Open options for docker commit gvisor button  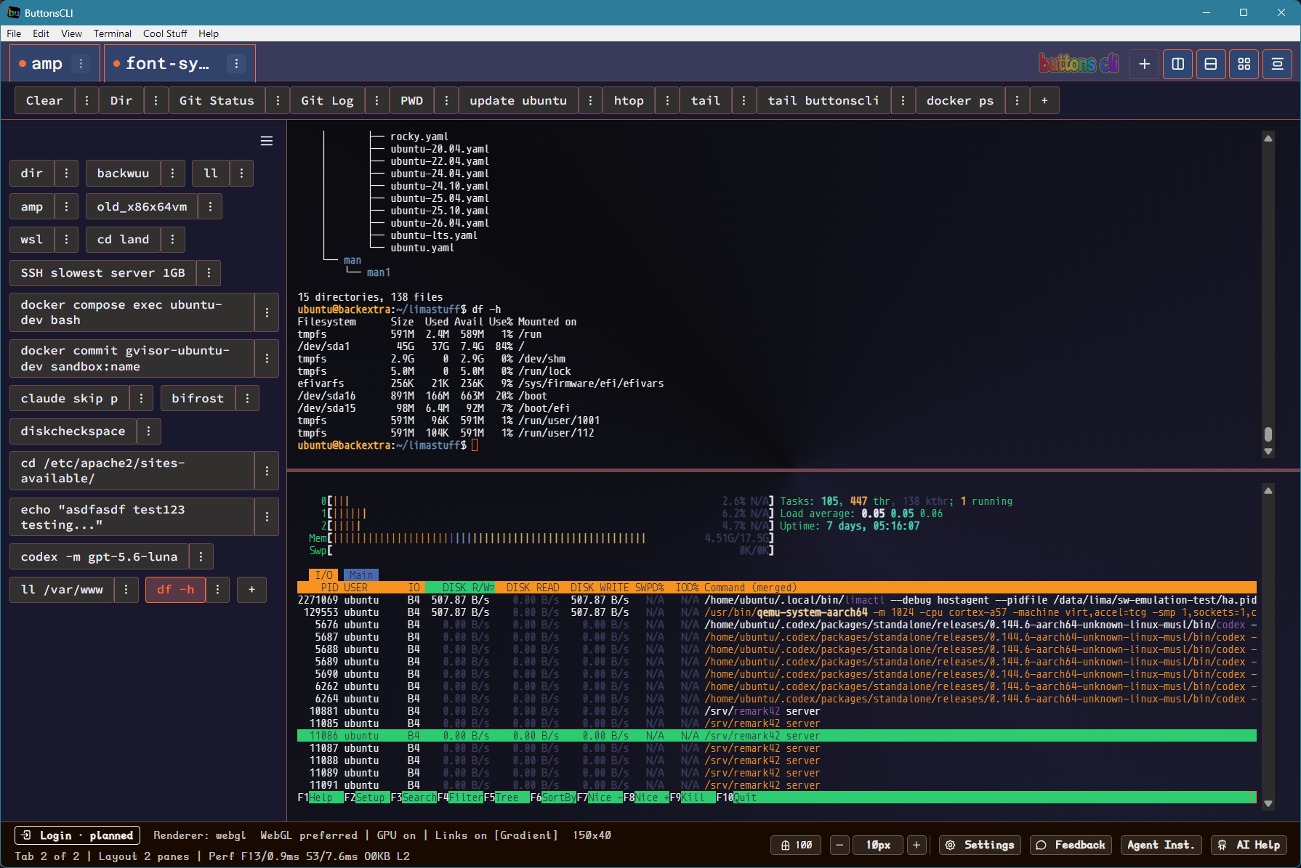tap(267, 359)
